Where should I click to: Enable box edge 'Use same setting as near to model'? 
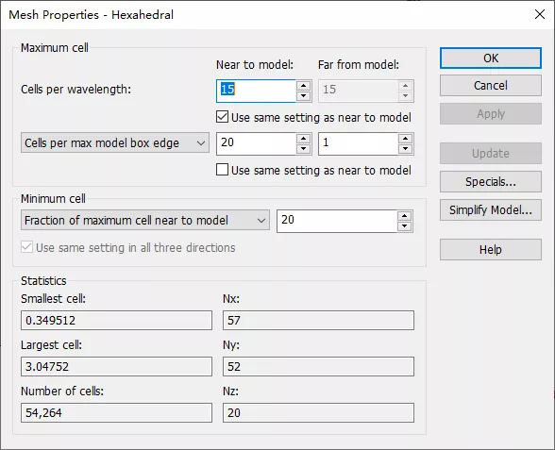tap(223, 170)
